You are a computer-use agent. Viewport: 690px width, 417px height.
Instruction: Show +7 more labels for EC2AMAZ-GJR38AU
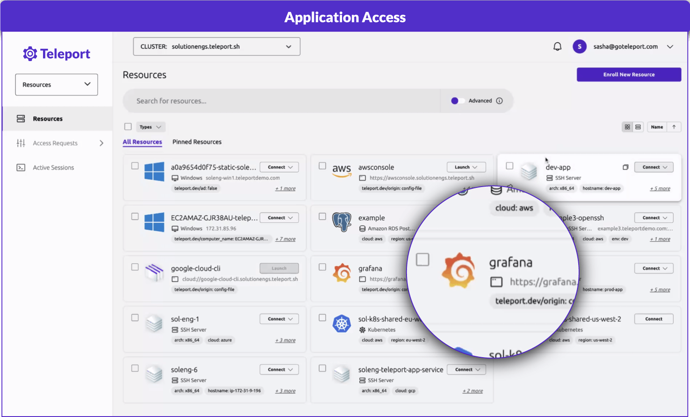(286, 239)
